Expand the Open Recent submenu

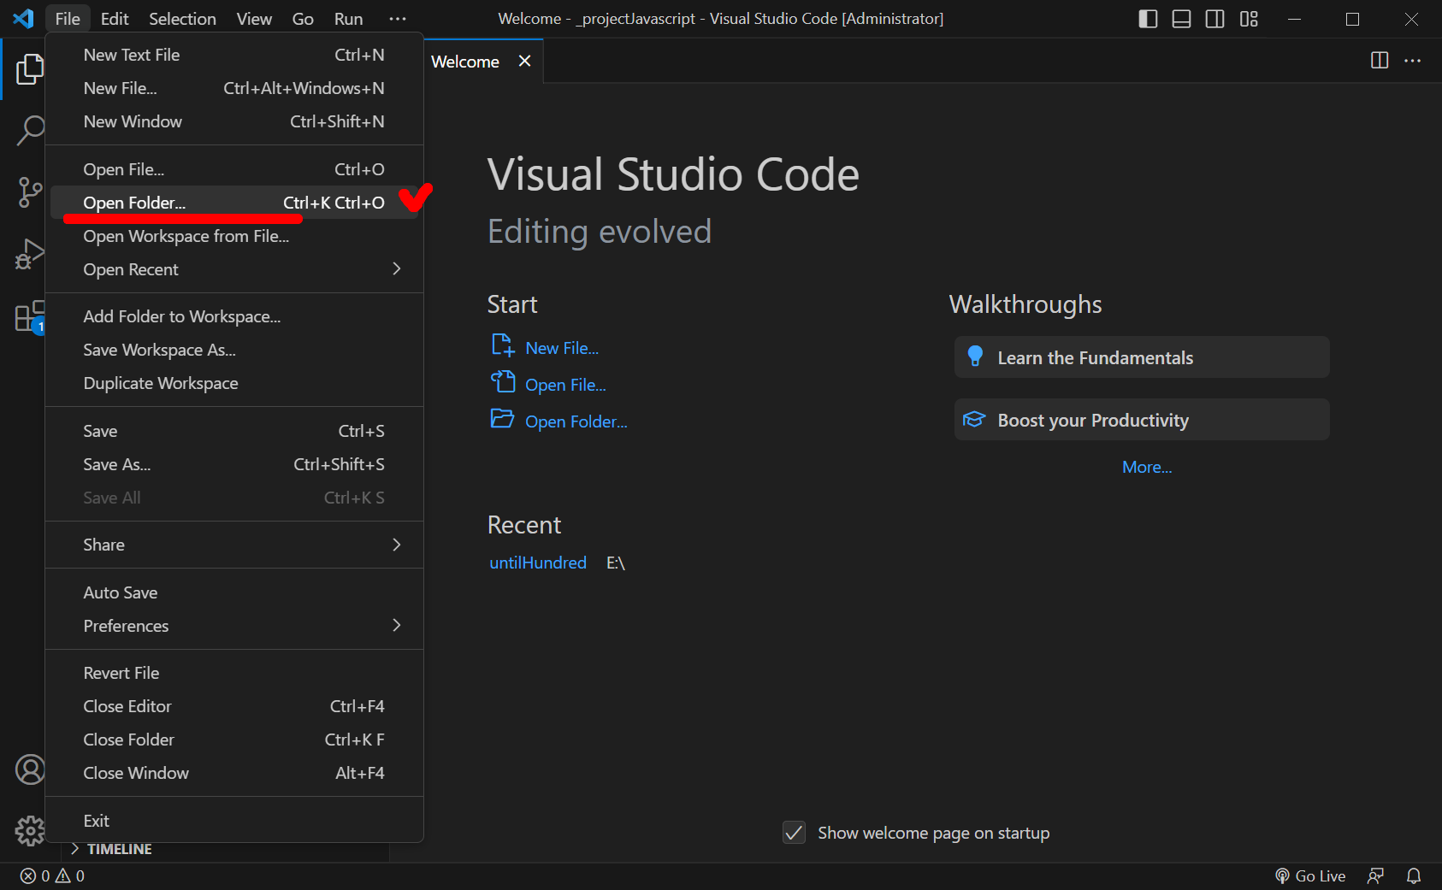(234, 269)
